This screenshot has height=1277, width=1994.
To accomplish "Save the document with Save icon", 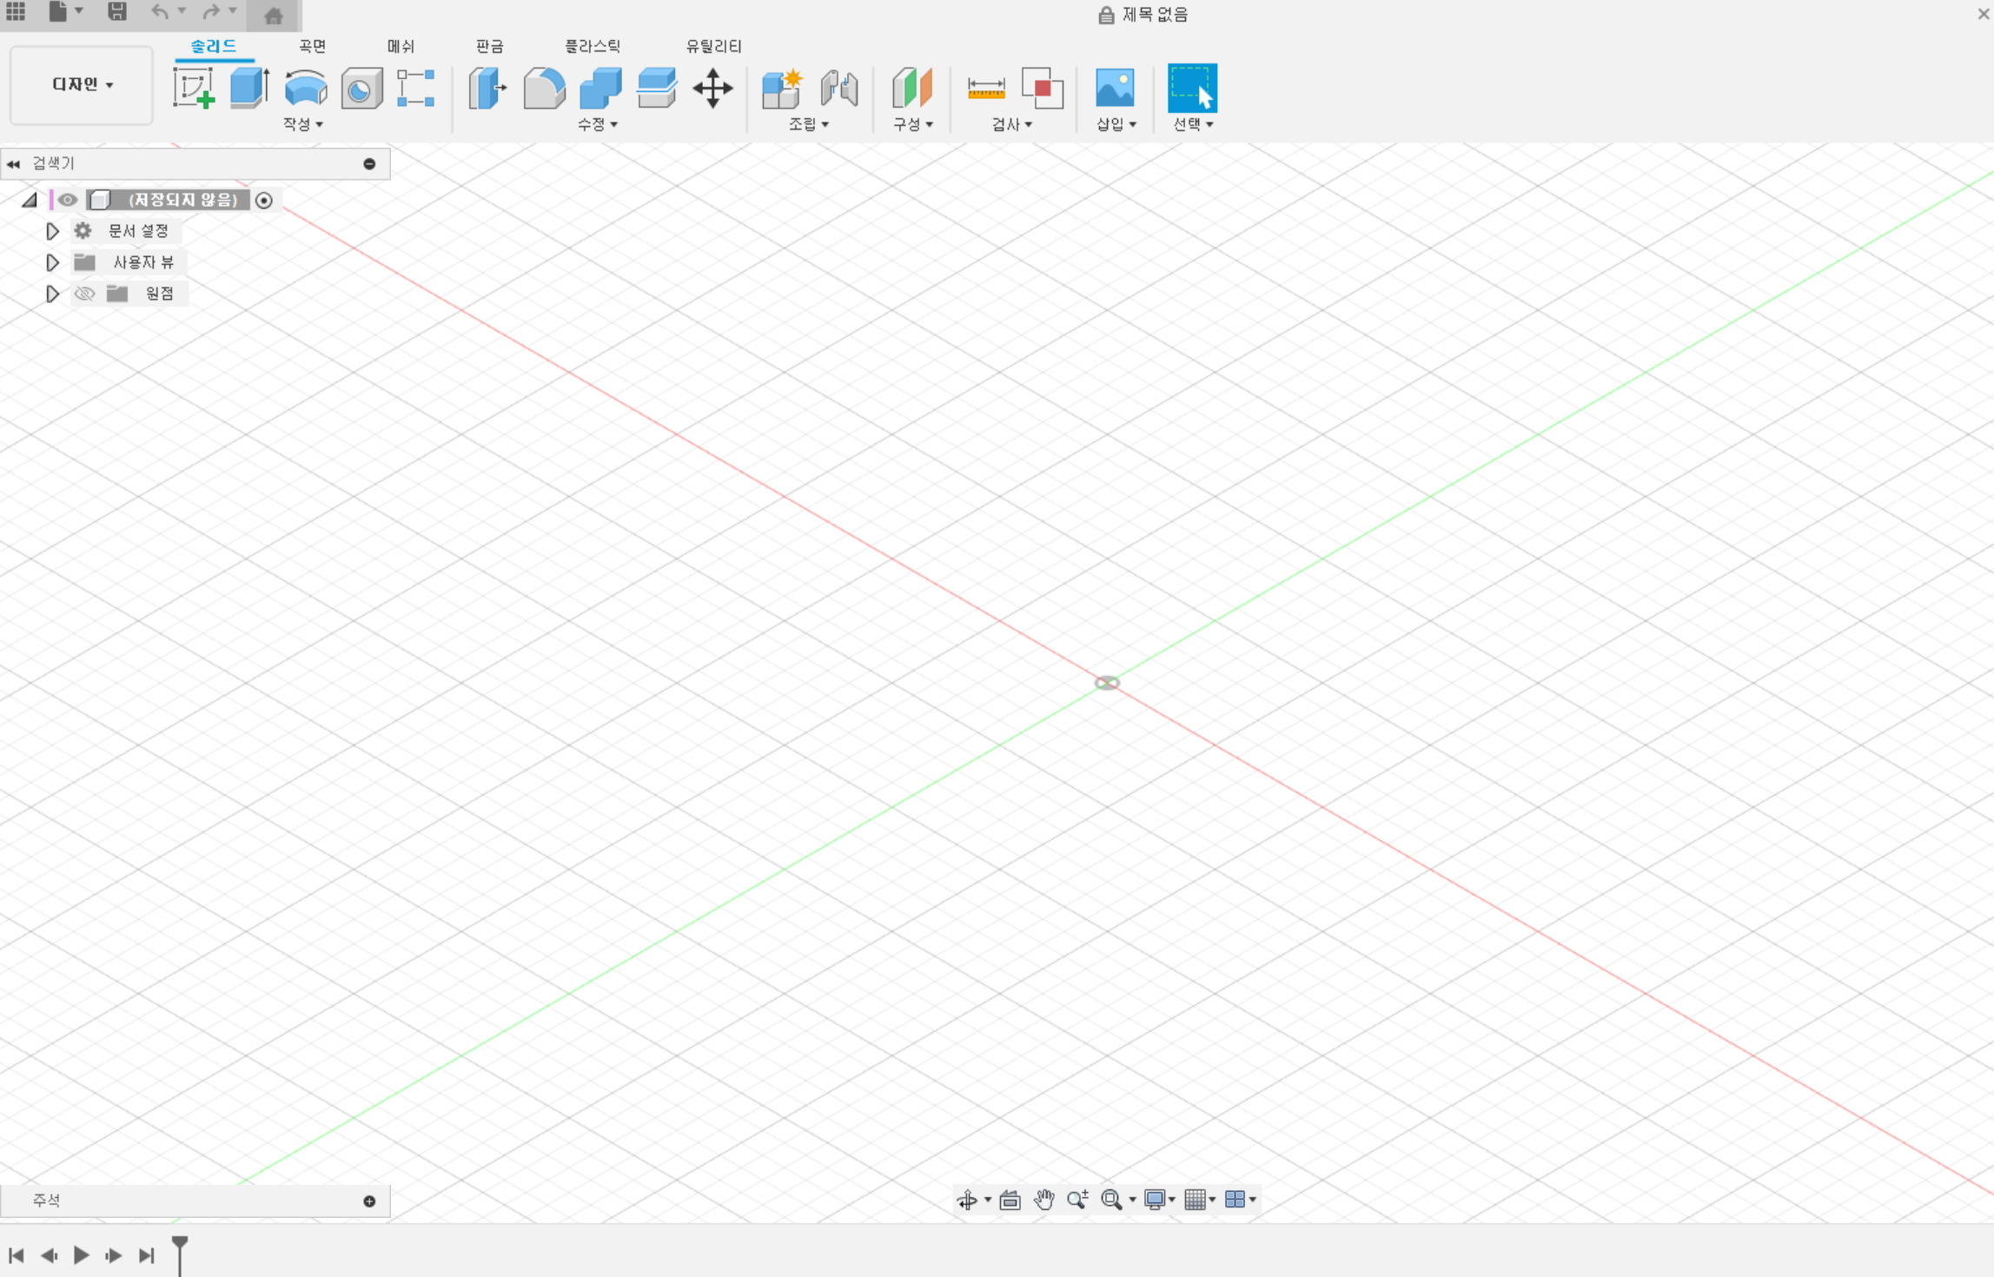I will pos(116,12).
